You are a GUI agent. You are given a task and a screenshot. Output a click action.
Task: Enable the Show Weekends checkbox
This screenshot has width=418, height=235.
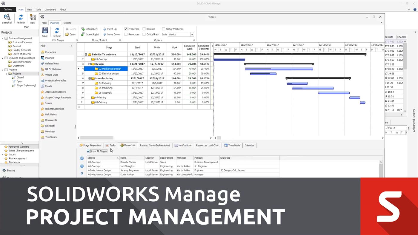coord(164,29)
